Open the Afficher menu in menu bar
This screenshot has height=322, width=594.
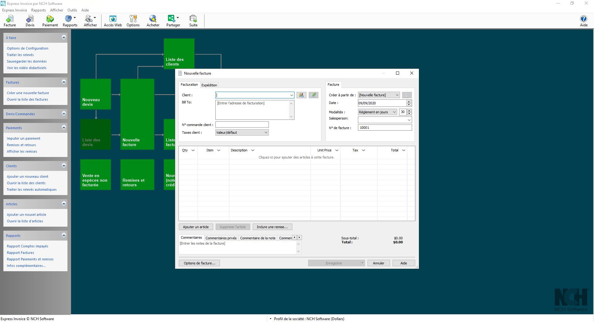click(57, 10)
